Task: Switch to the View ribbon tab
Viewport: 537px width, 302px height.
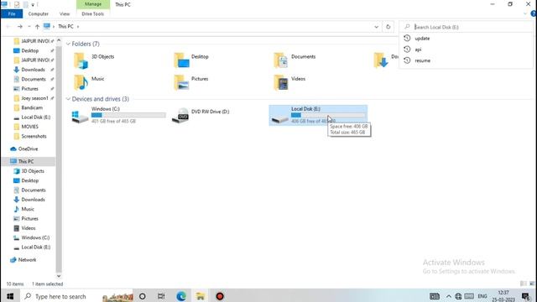Action: click(x=65, y=13)
